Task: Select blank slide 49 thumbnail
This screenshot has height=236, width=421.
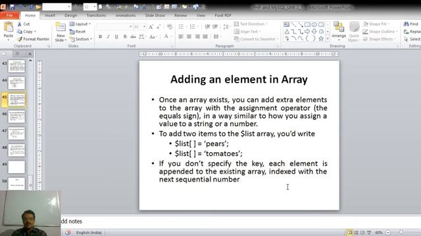Action: click(x=16, y=167)
